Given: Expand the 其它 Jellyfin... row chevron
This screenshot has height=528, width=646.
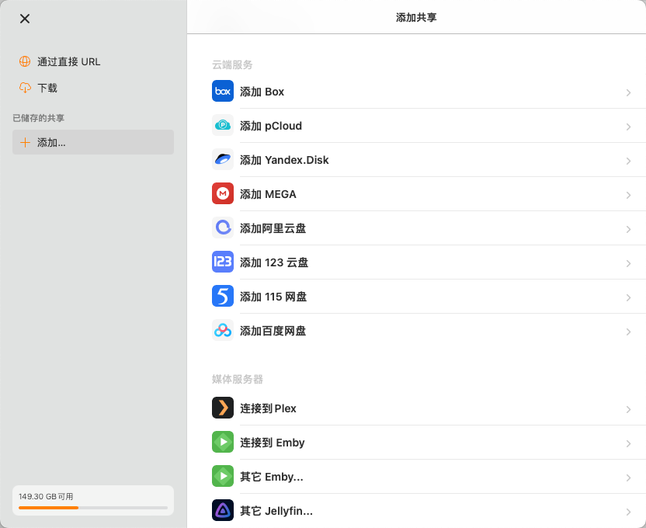Looking at the screenshot, I should click(628, 512).
